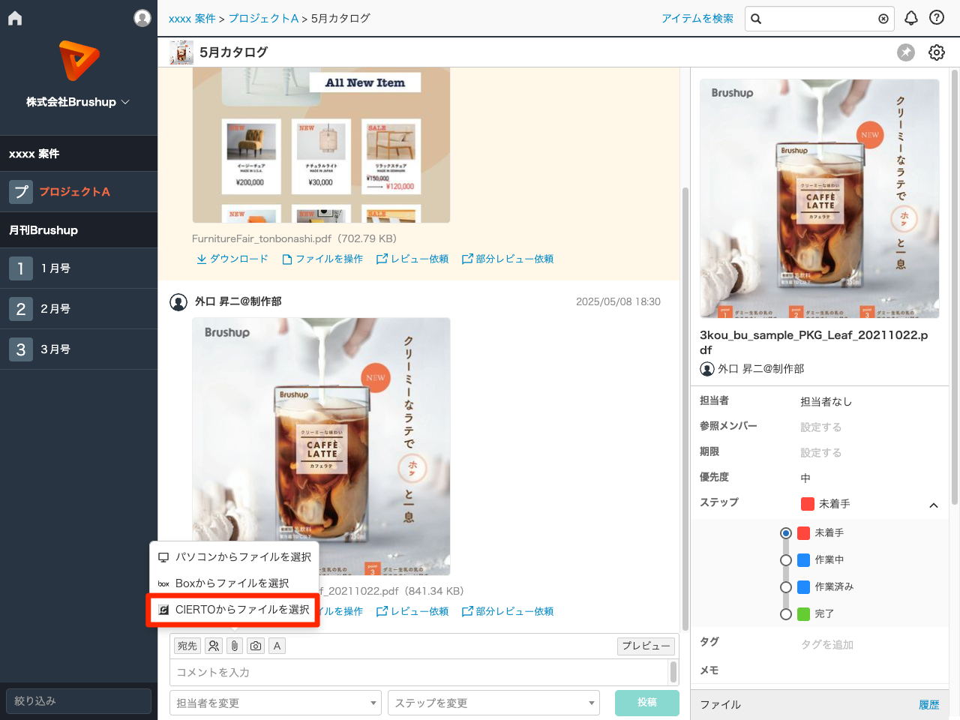Click the Brushup orange logo
This screenshot has width=960, height=720.
tap(79, 61)
